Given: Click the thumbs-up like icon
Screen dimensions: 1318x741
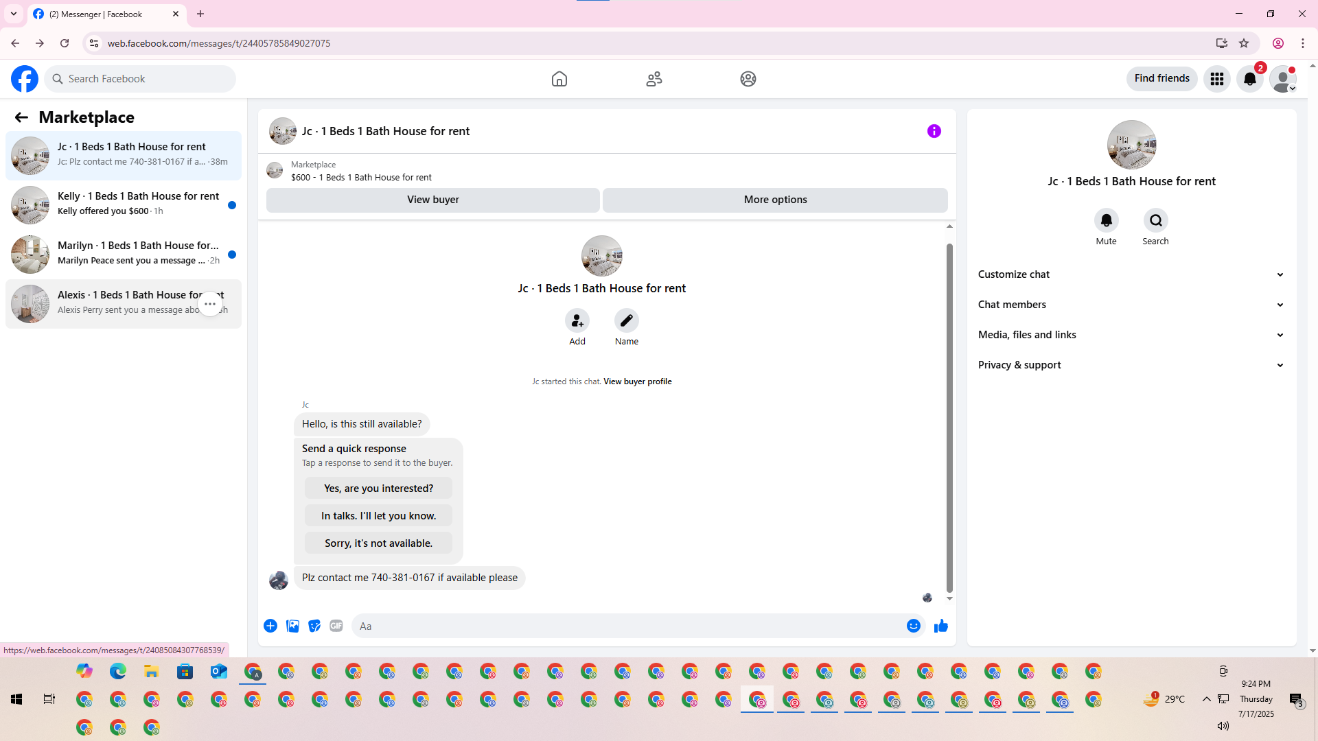Looking at the screenshot, I should pyautogui.click(x=940, y=626).
